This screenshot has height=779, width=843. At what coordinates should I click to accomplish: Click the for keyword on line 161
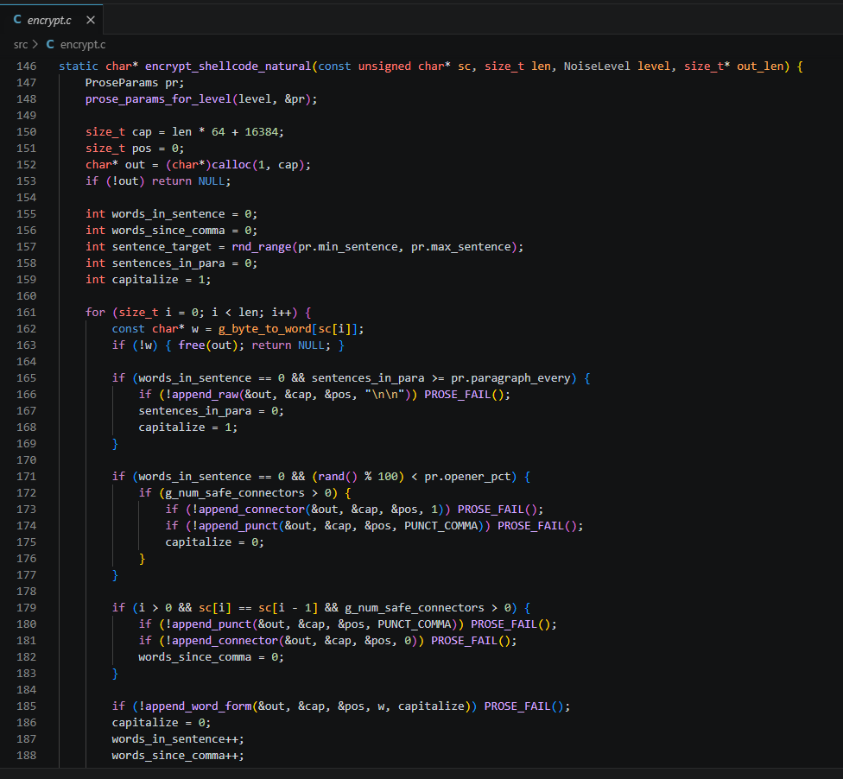tap(95, 313)
